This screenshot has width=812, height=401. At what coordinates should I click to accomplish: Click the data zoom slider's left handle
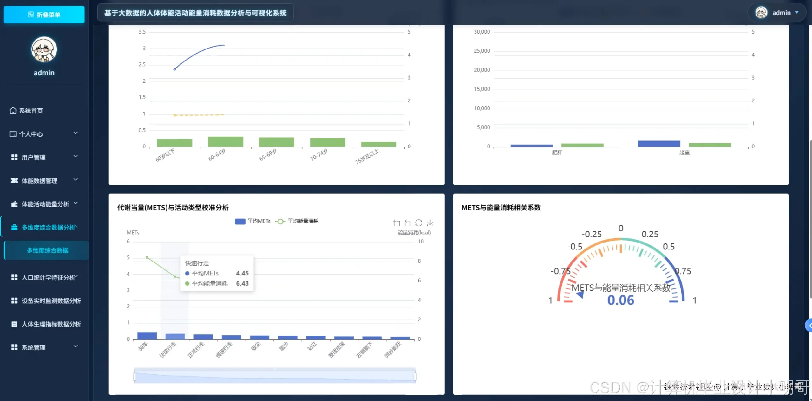pos(135,376)
